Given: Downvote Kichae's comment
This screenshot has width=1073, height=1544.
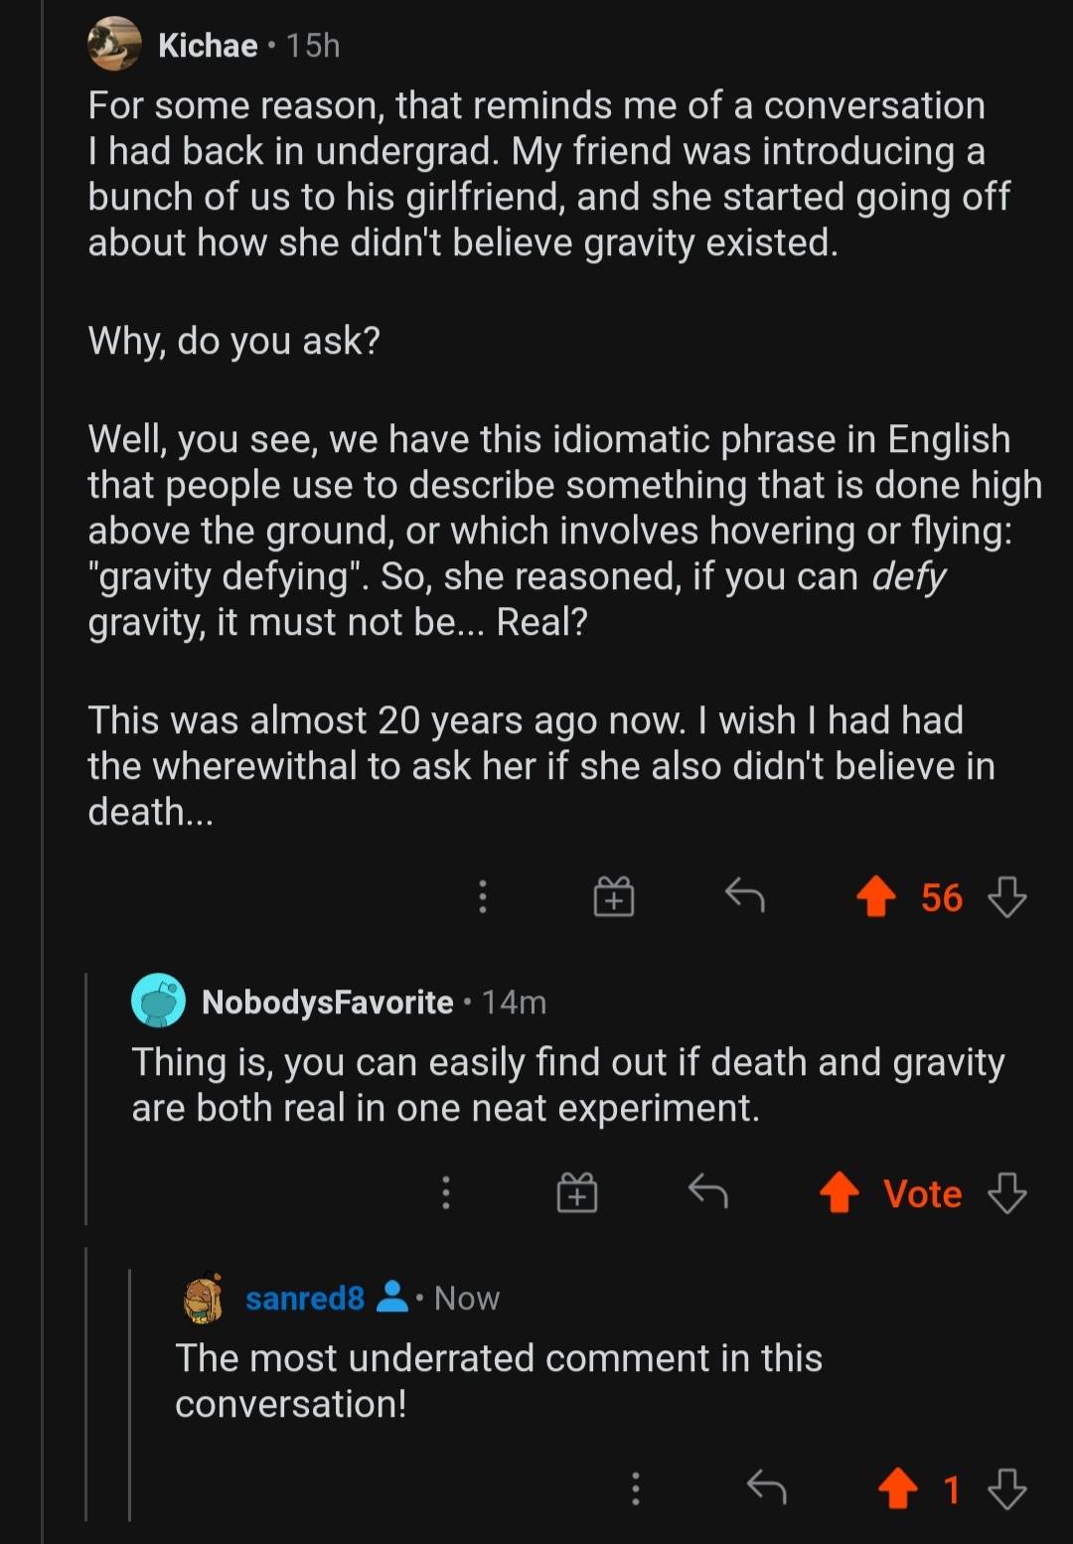Looking at the screenshot, I should [1007, 896].
